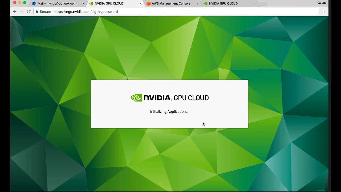Click the Outlook favicon on the Mail tab
The image size is (341, 192).
34,3
